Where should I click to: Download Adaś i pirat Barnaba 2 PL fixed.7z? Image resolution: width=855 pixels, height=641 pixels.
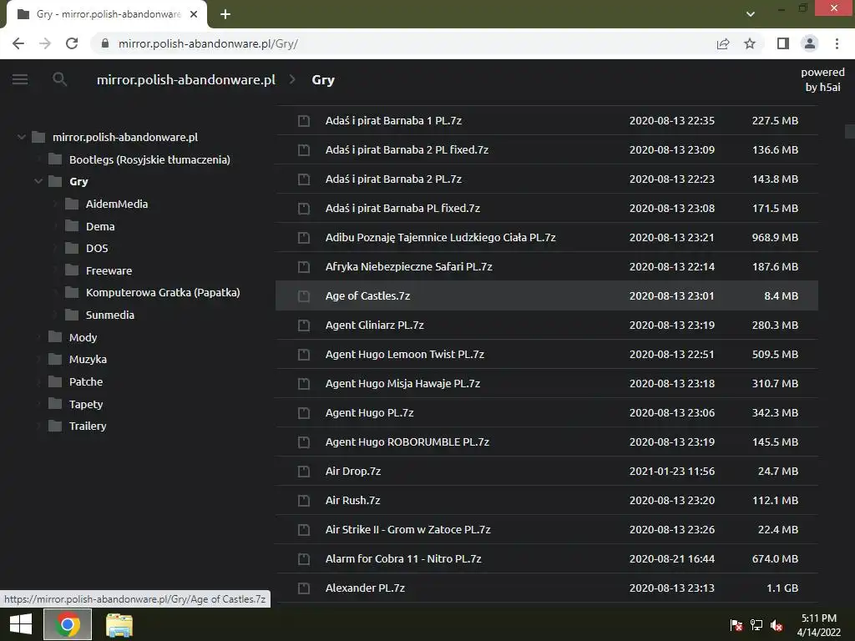click(x=546, y=150)
